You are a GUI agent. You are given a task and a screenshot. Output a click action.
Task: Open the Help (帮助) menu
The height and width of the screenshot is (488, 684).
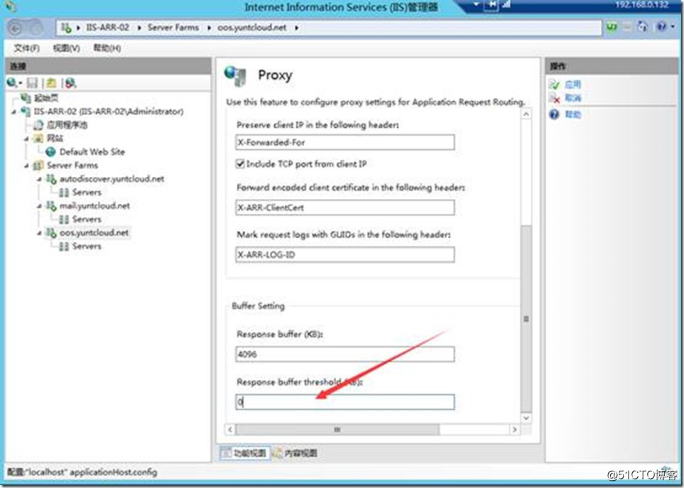(107, 48)
